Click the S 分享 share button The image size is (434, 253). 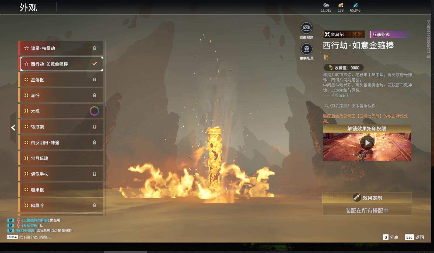tap(391, 237)
